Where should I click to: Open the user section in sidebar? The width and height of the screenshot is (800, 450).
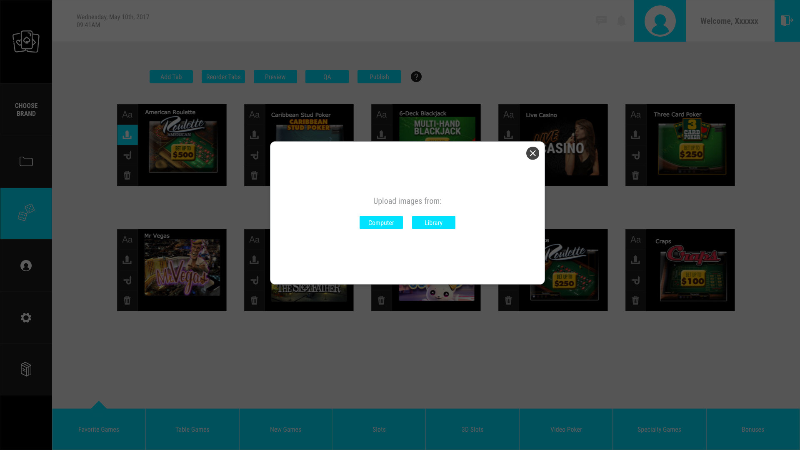click(26, 265)
